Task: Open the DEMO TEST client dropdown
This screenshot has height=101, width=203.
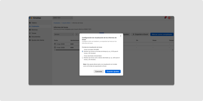Action: tap(63, 18)
